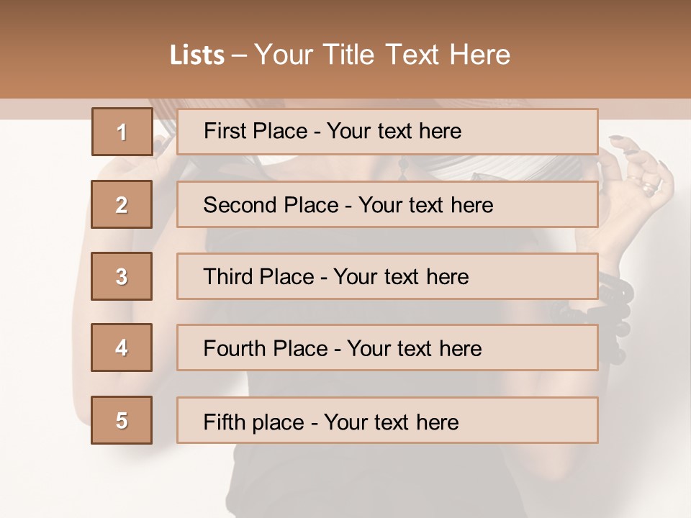Select the Second Place text box
This screenshot has width=691, height=518.
[x=387, y=204]
